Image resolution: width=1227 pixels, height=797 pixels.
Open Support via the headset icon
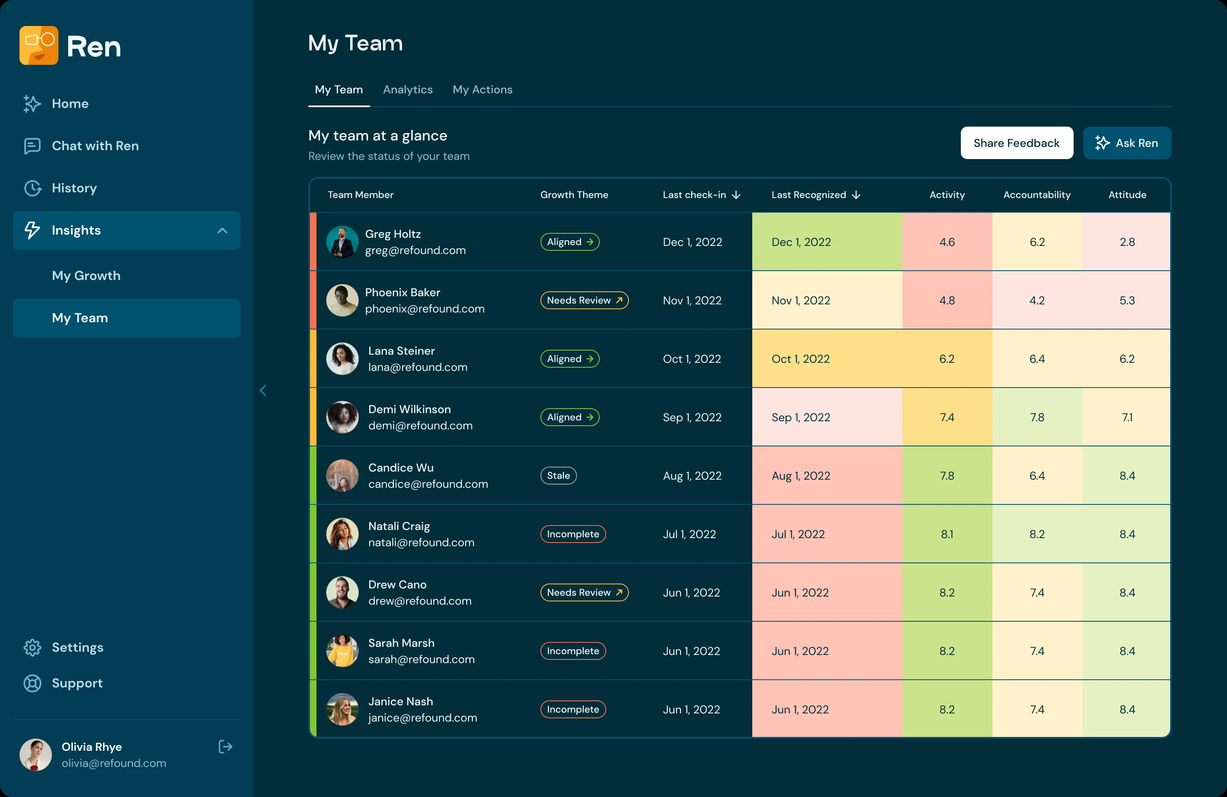click(x=32, y=683)
